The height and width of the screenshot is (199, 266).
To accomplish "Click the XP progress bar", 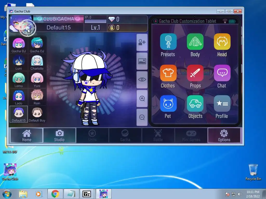I will [96, 21].
